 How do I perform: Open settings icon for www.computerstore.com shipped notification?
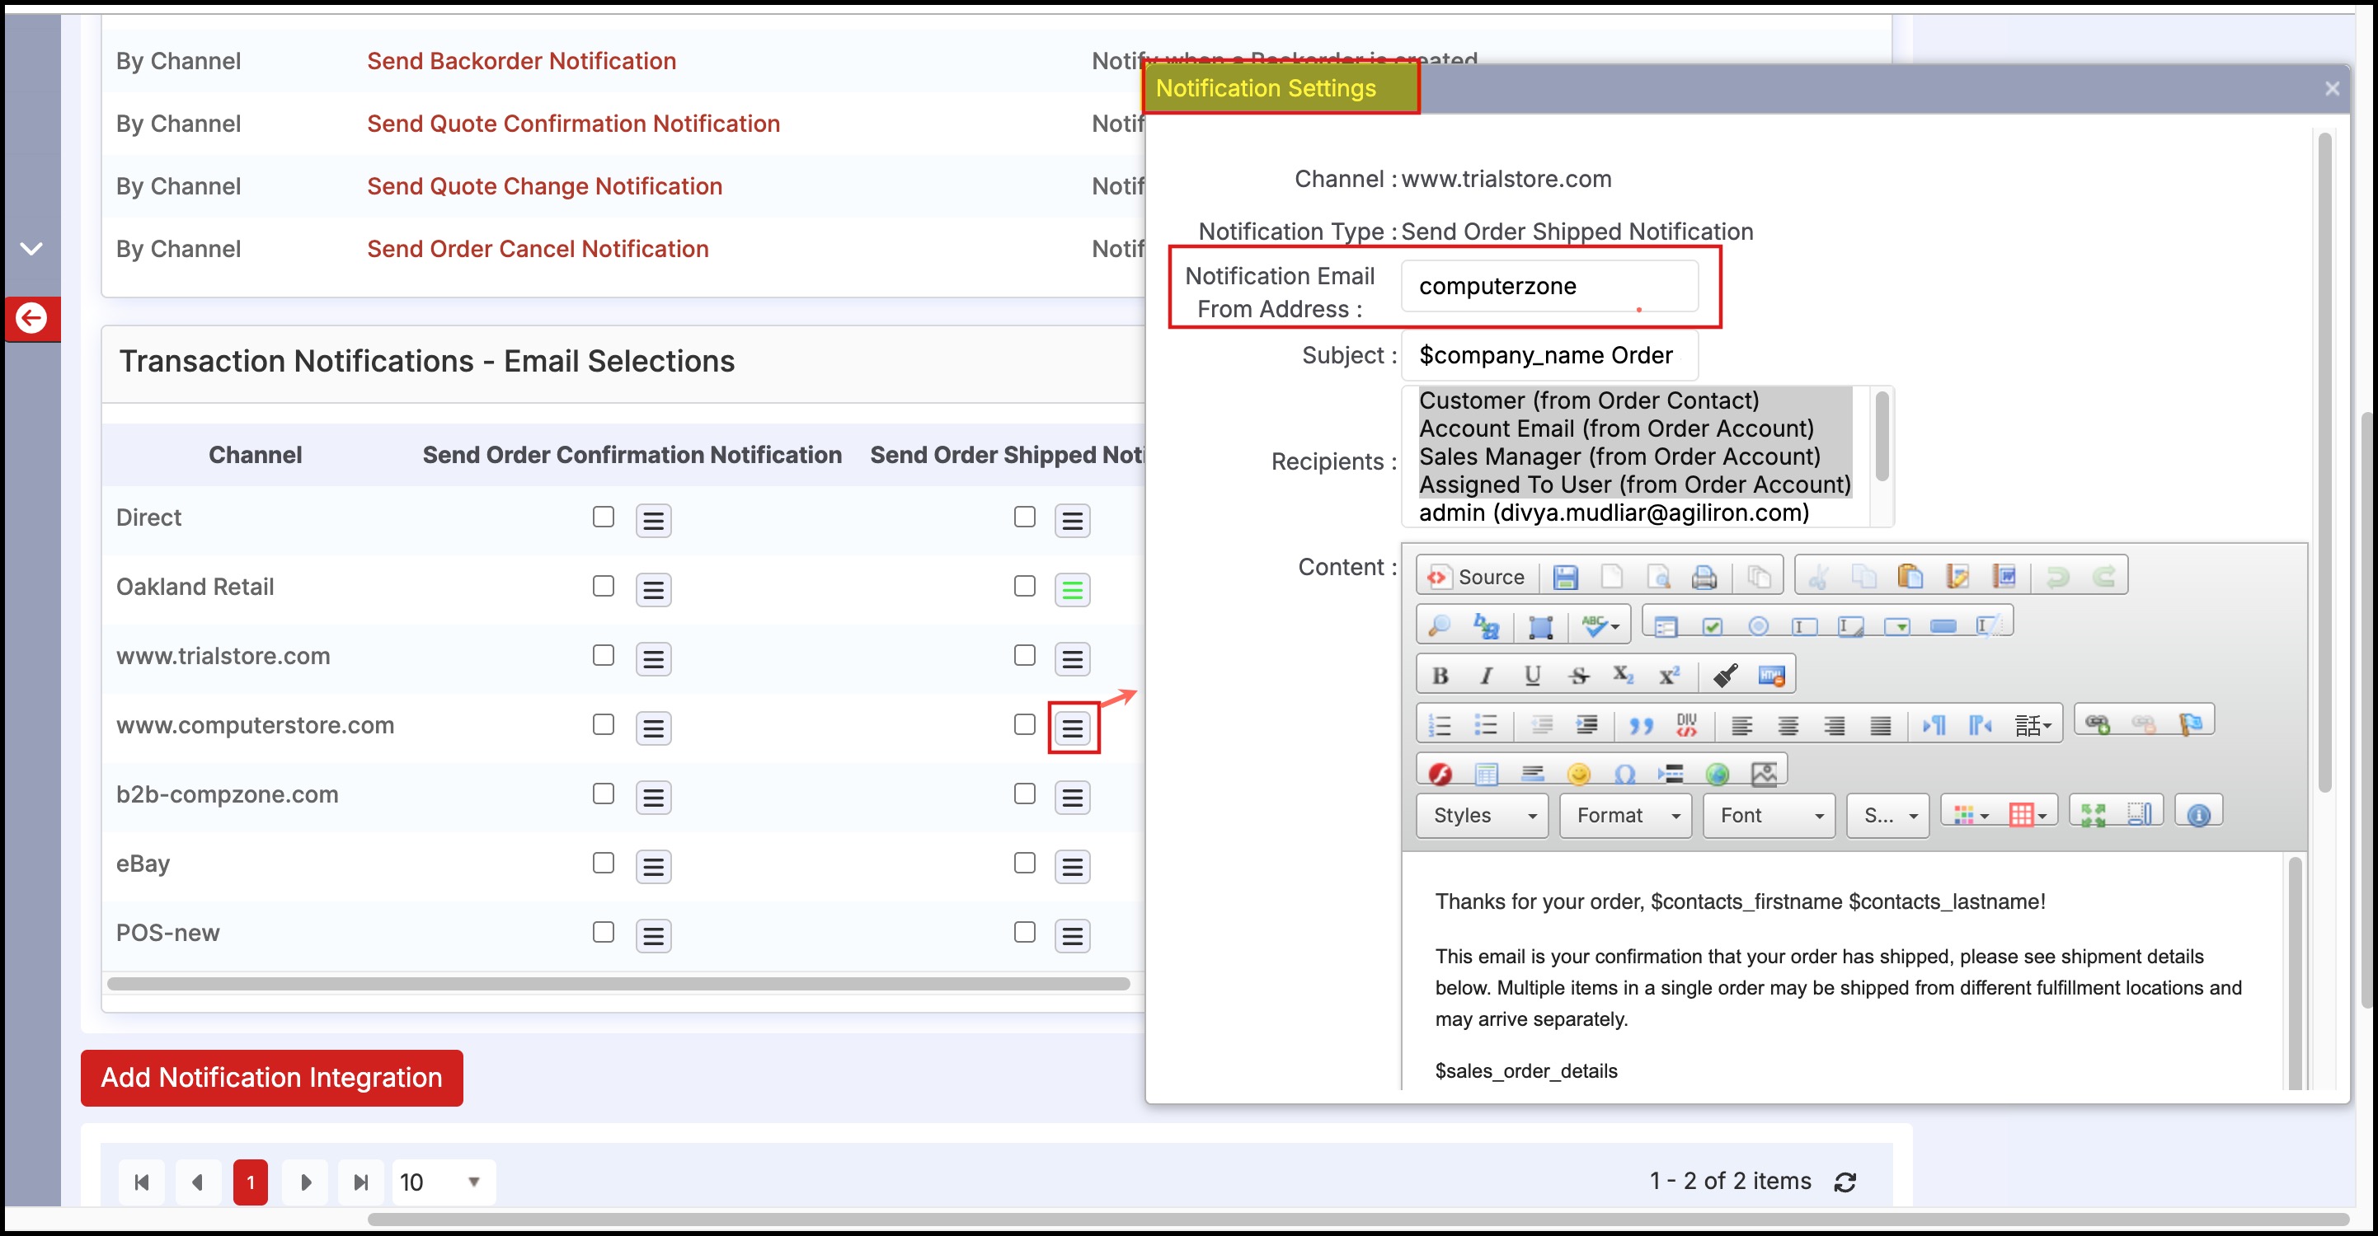[1072, 728]
